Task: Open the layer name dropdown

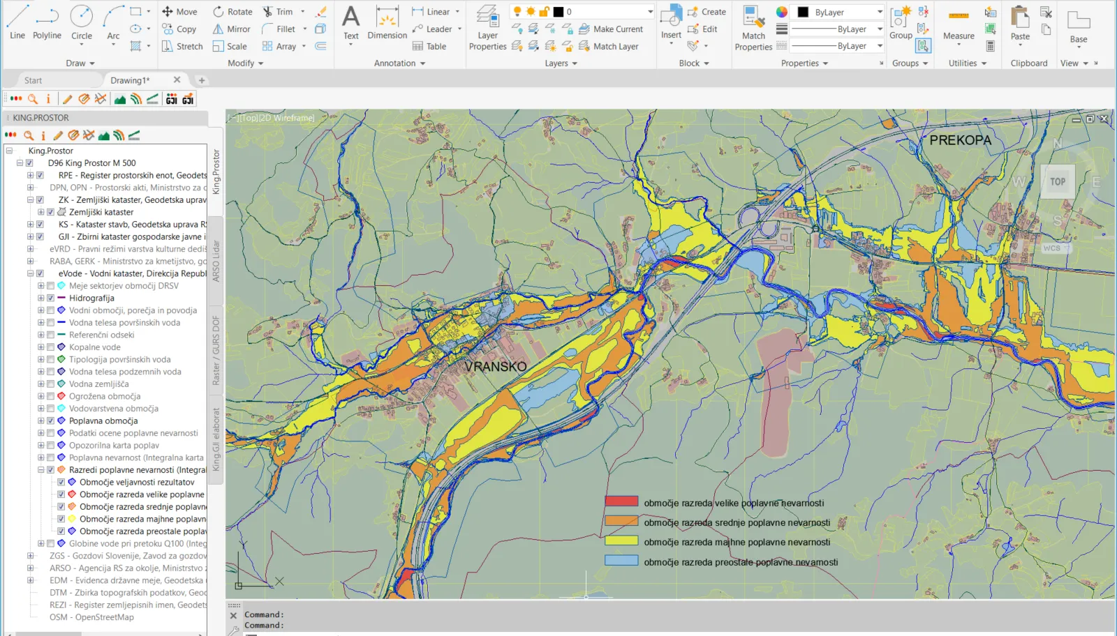Action: (x=650, y=12)
